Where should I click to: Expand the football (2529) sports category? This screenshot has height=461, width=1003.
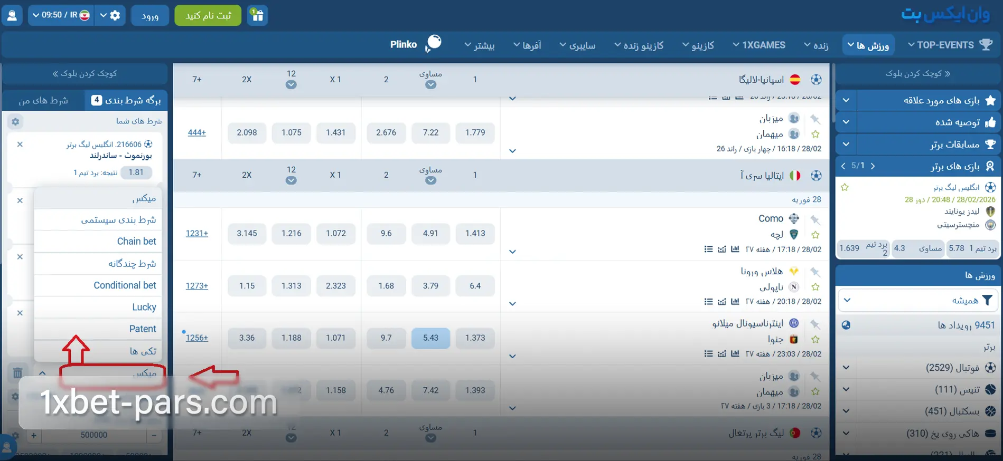[x=846, y=368]
